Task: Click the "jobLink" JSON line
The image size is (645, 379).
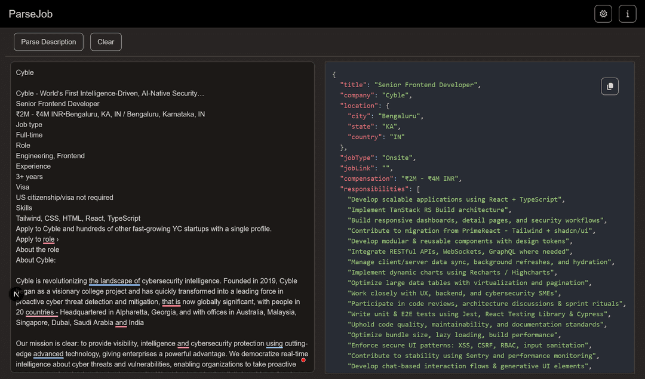Action: [366, 168]
